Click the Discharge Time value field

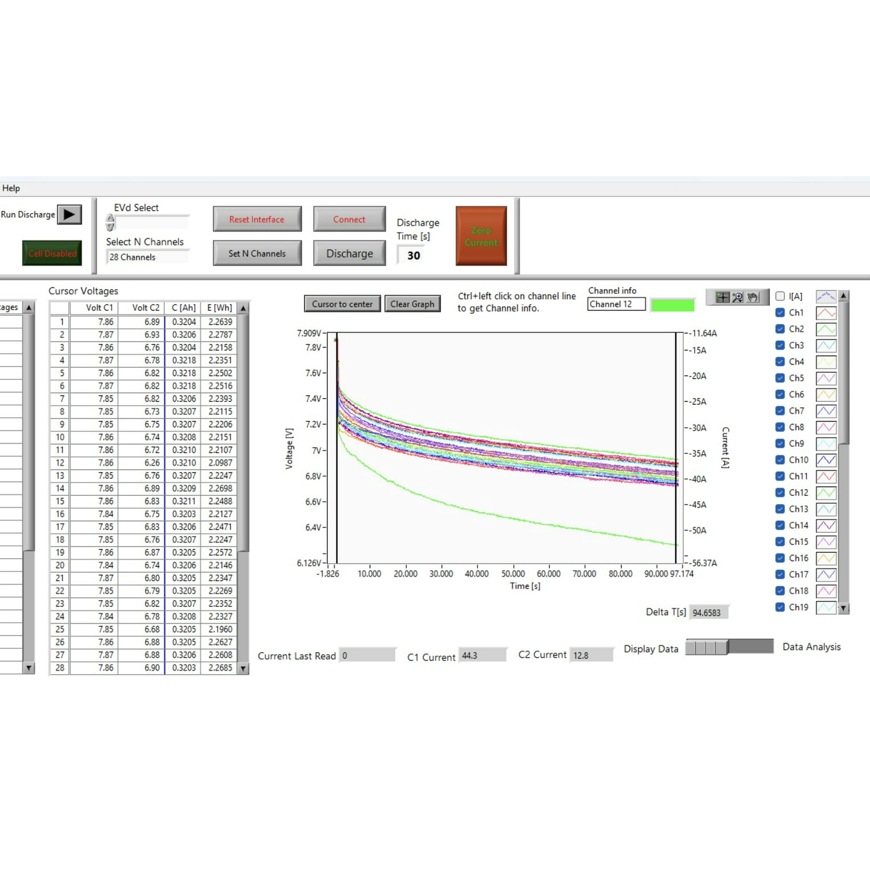(x=412, y=255)
